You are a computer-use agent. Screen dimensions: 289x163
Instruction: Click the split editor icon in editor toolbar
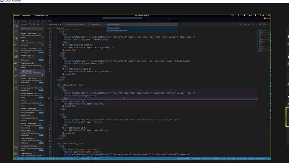(x=264, y=24)
